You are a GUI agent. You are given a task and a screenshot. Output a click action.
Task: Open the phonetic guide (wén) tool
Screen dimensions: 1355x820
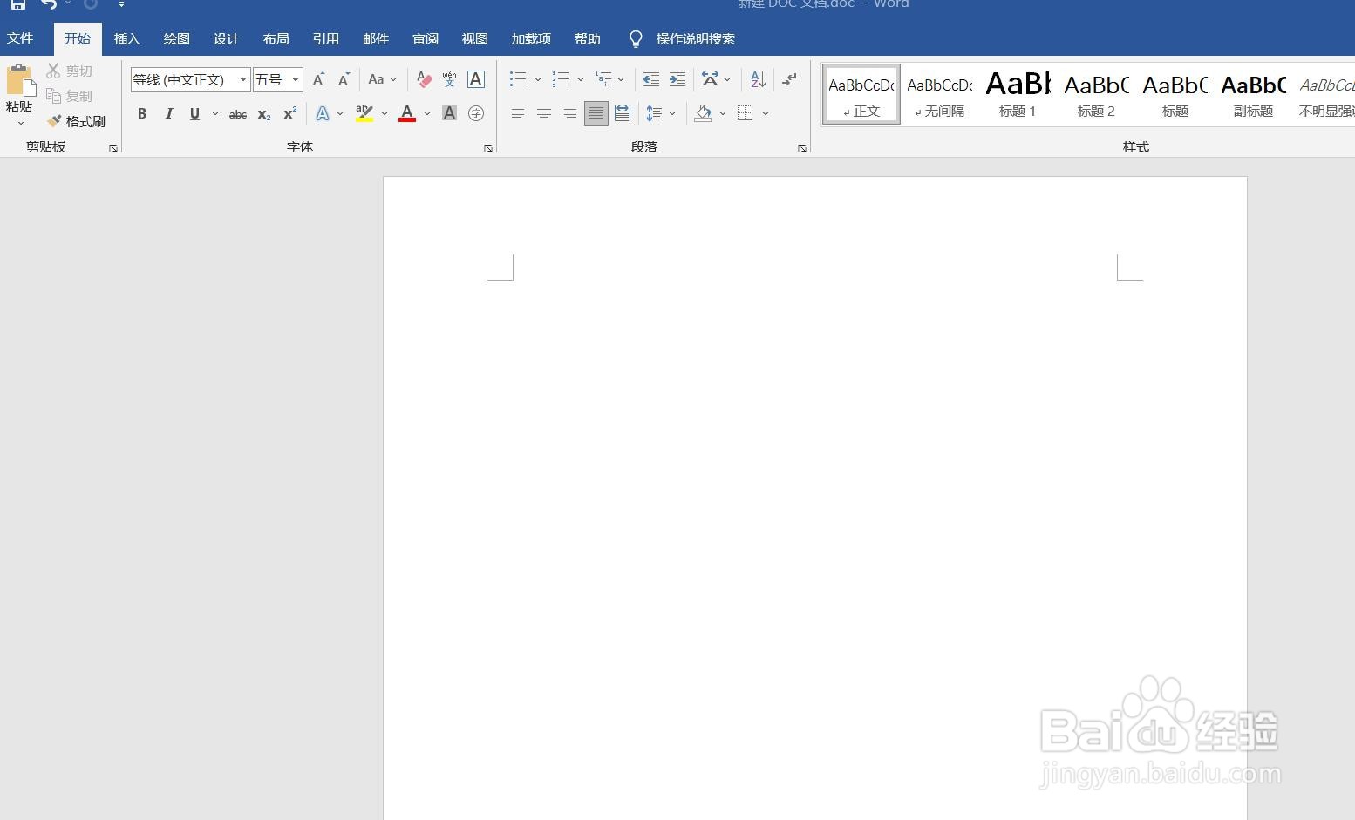pos(449,79)
